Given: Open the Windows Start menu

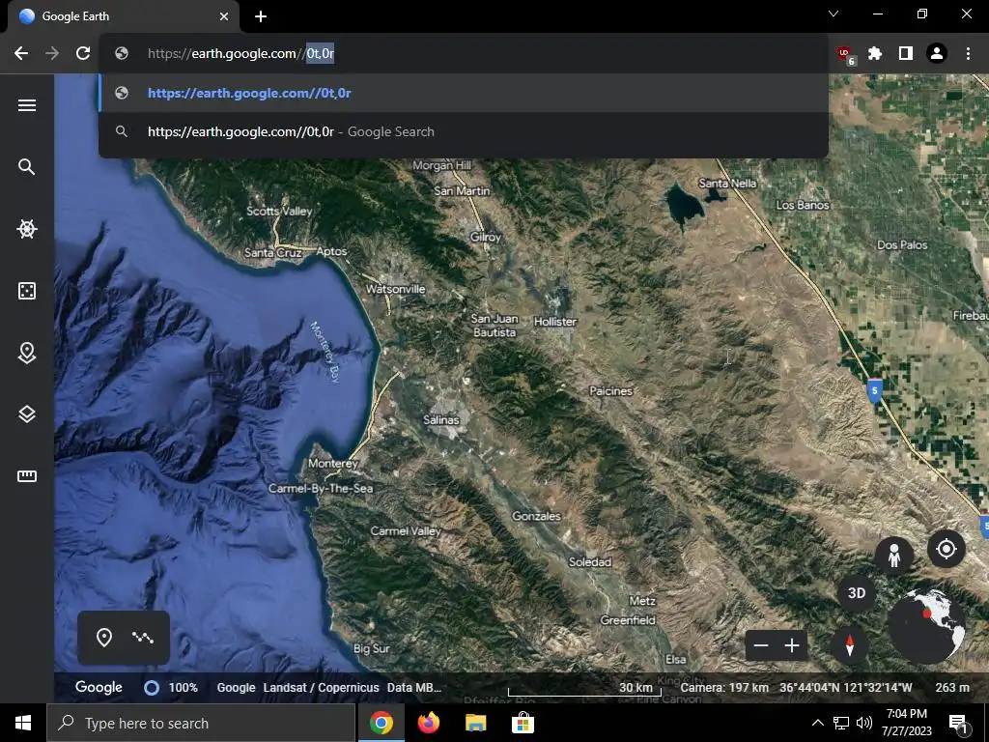Looking at the screenshot, I should (x=23, y=723).
